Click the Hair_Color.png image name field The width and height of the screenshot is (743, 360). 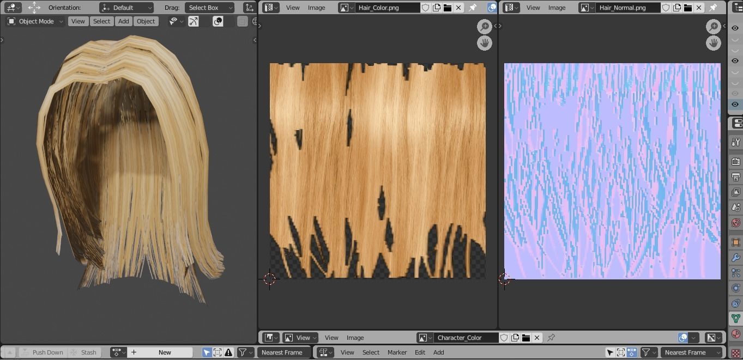[x=388, y=8]
